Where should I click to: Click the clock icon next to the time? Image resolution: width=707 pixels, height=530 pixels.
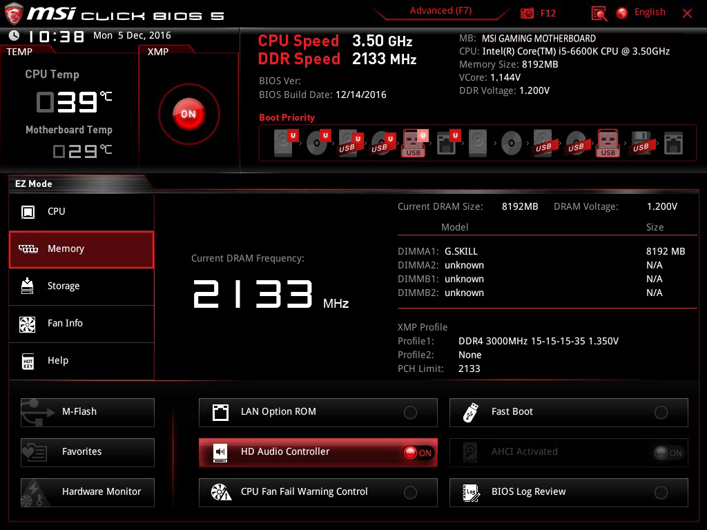click(14, 36)
